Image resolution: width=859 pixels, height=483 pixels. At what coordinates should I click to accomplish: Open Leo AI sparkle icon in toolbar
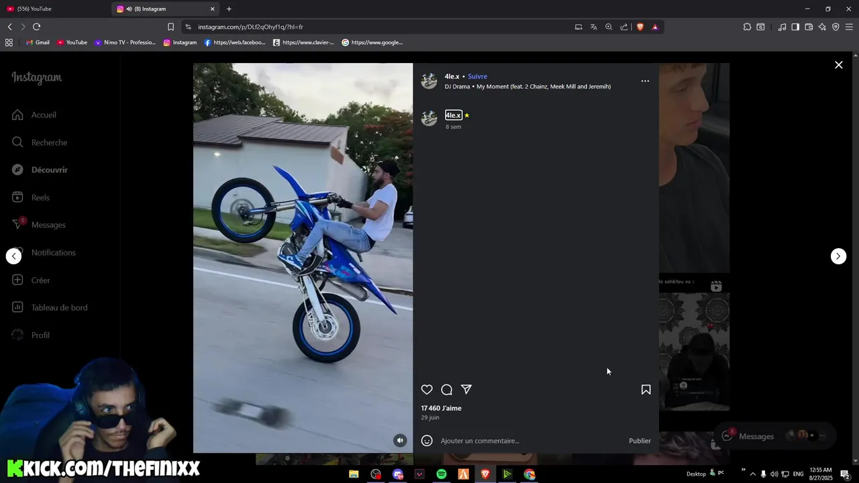822,27
